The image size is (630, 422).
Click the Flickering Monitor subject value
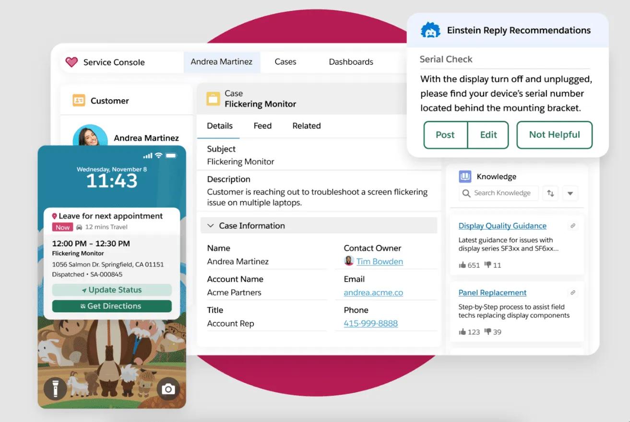(241, 162)
